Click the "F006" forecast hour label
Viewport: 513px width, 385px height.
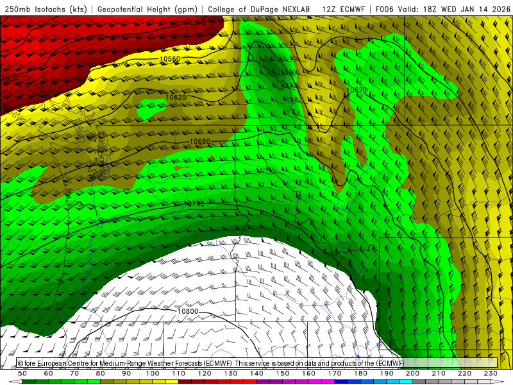(385, 10)
